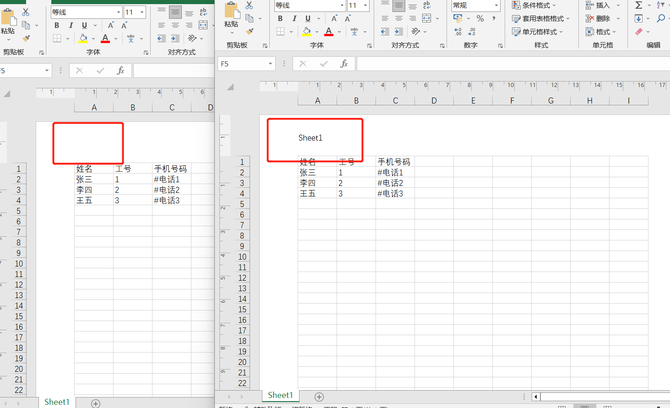Add a new sheet with the plus button
The width and height of the screenshot is (670, 408).
[319, 397]
